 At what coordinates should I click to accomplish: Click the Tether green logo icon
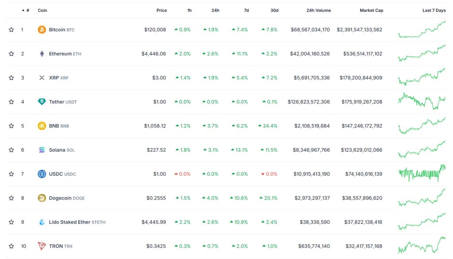42,102
